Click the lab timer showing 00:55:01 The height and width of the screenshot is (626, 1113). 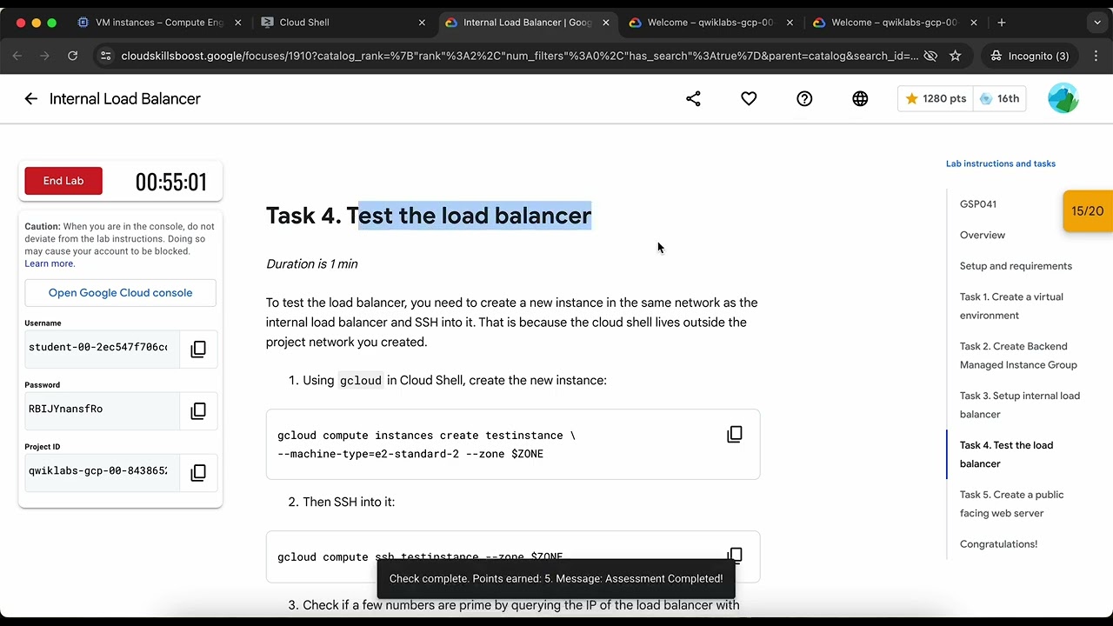pyautogui.click(x=171, y=182)
